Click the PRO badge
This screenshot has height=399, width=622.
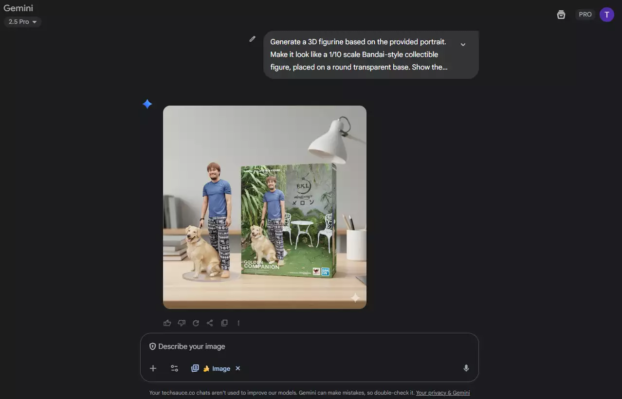click(585, 15)
